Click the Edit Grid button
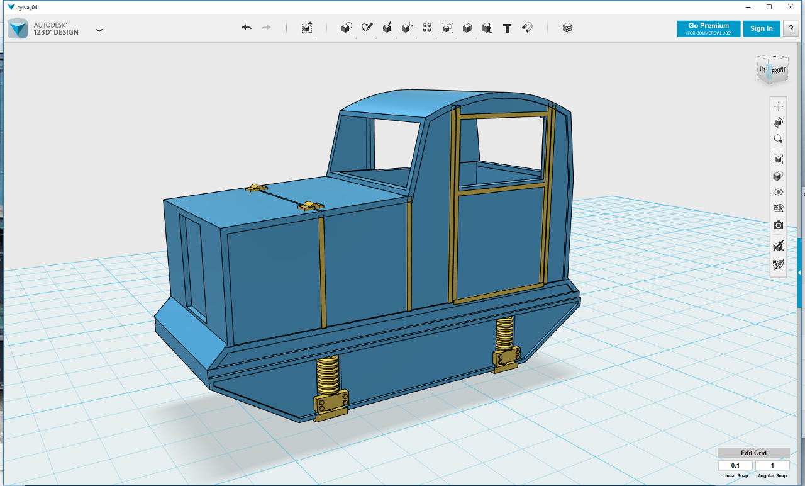 [753, 453]
